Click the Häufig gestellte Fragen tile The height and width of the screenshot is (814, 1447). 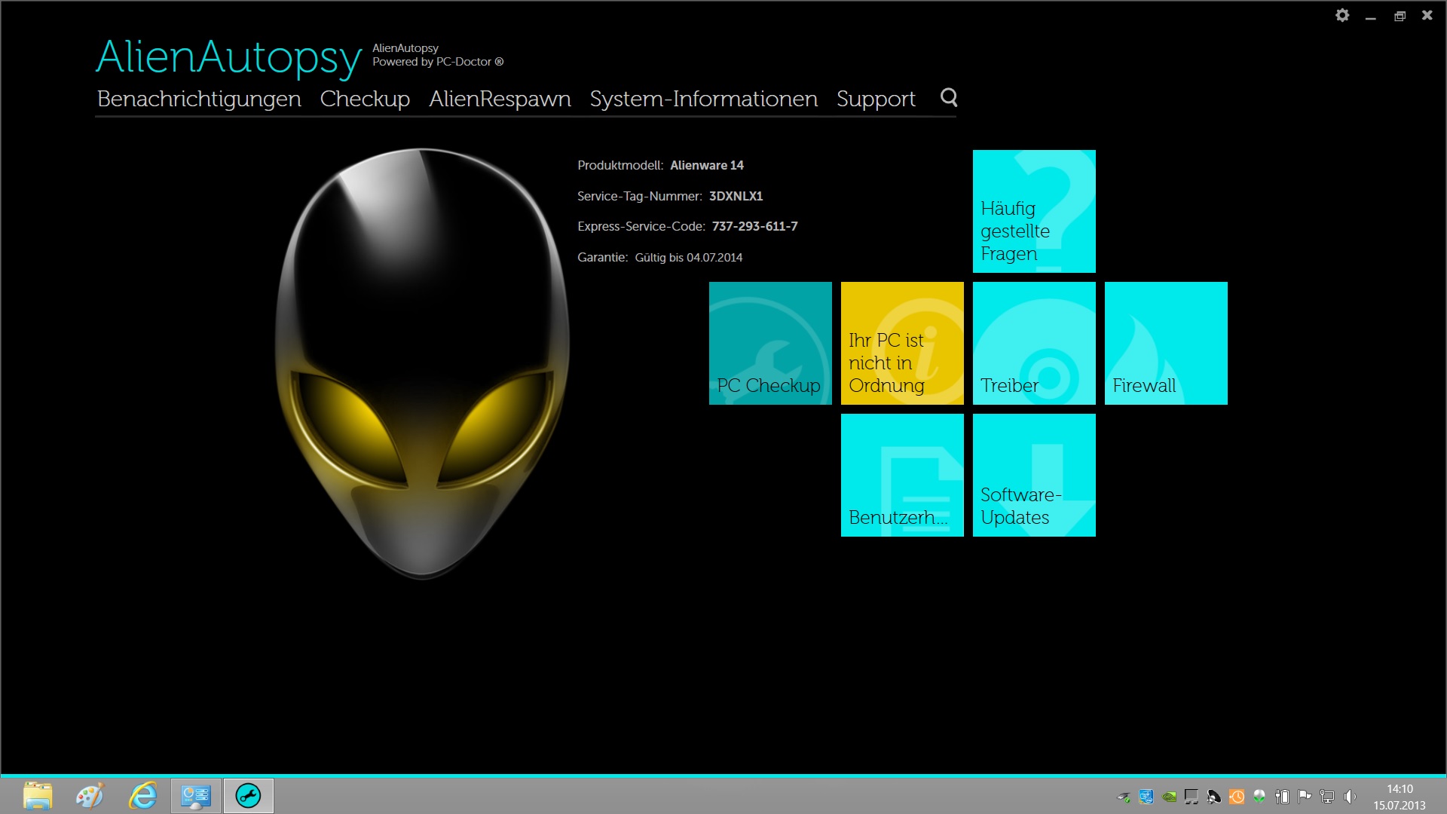click(x=1034, y=211)
